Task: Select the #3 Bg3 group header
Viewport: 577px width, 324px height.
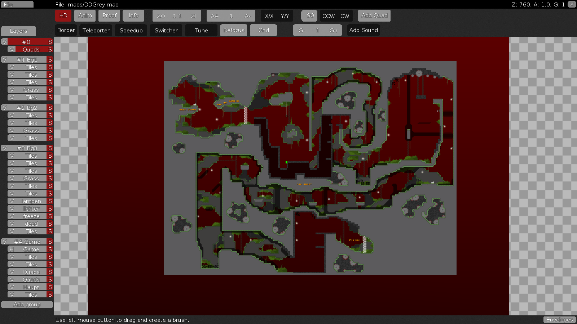Action: click(x=27, y=148)
